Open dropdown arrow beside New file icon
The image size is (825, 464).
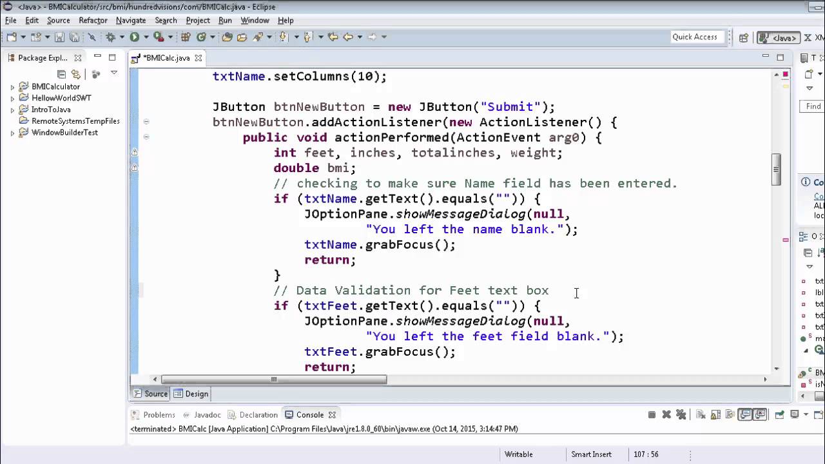click(23, 37)
